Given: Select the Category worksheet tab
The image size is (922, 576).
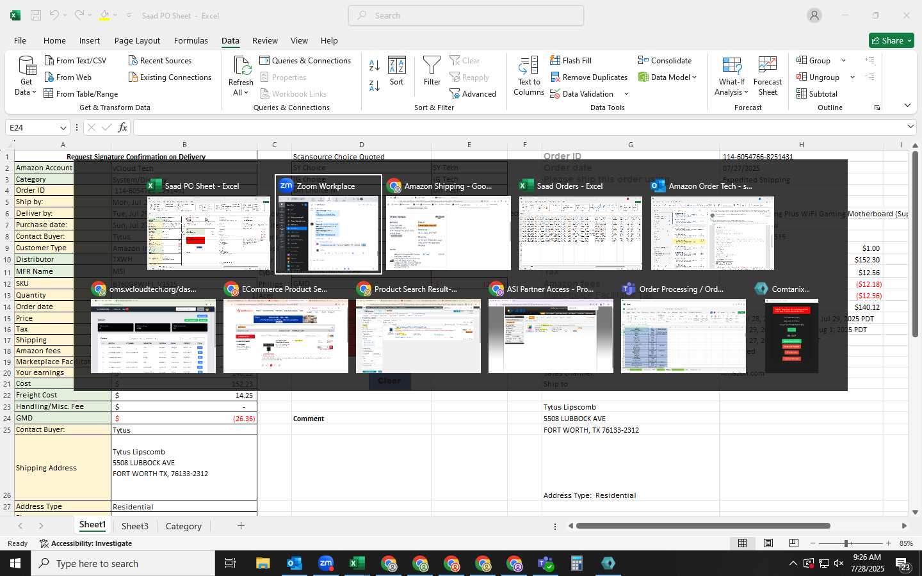Looking at the screenshot, I should point(184,526).
